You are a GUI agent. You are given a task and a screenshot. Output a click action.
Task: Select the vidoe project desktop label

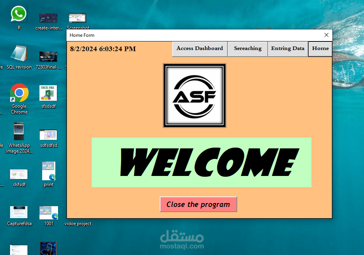pyautogui.click(x=78, y=224)
